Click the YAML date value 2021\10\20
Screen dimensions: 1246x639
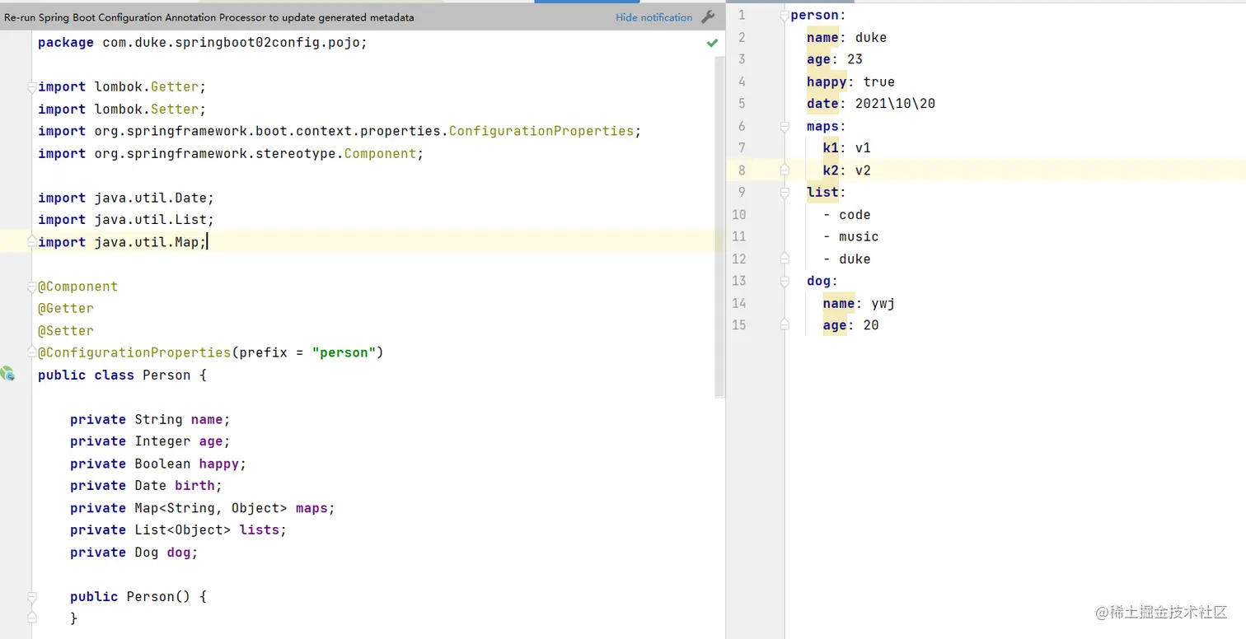895,104
